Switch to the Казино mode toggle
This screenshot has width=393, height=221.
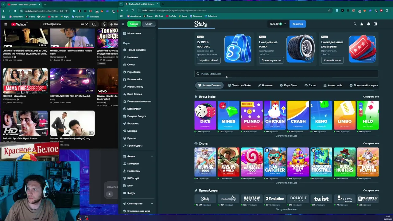coord(134,24)
